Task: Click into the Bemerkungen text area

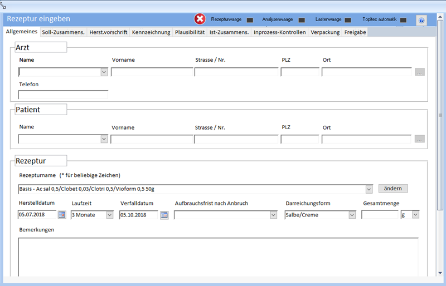Action: (217, 256)
